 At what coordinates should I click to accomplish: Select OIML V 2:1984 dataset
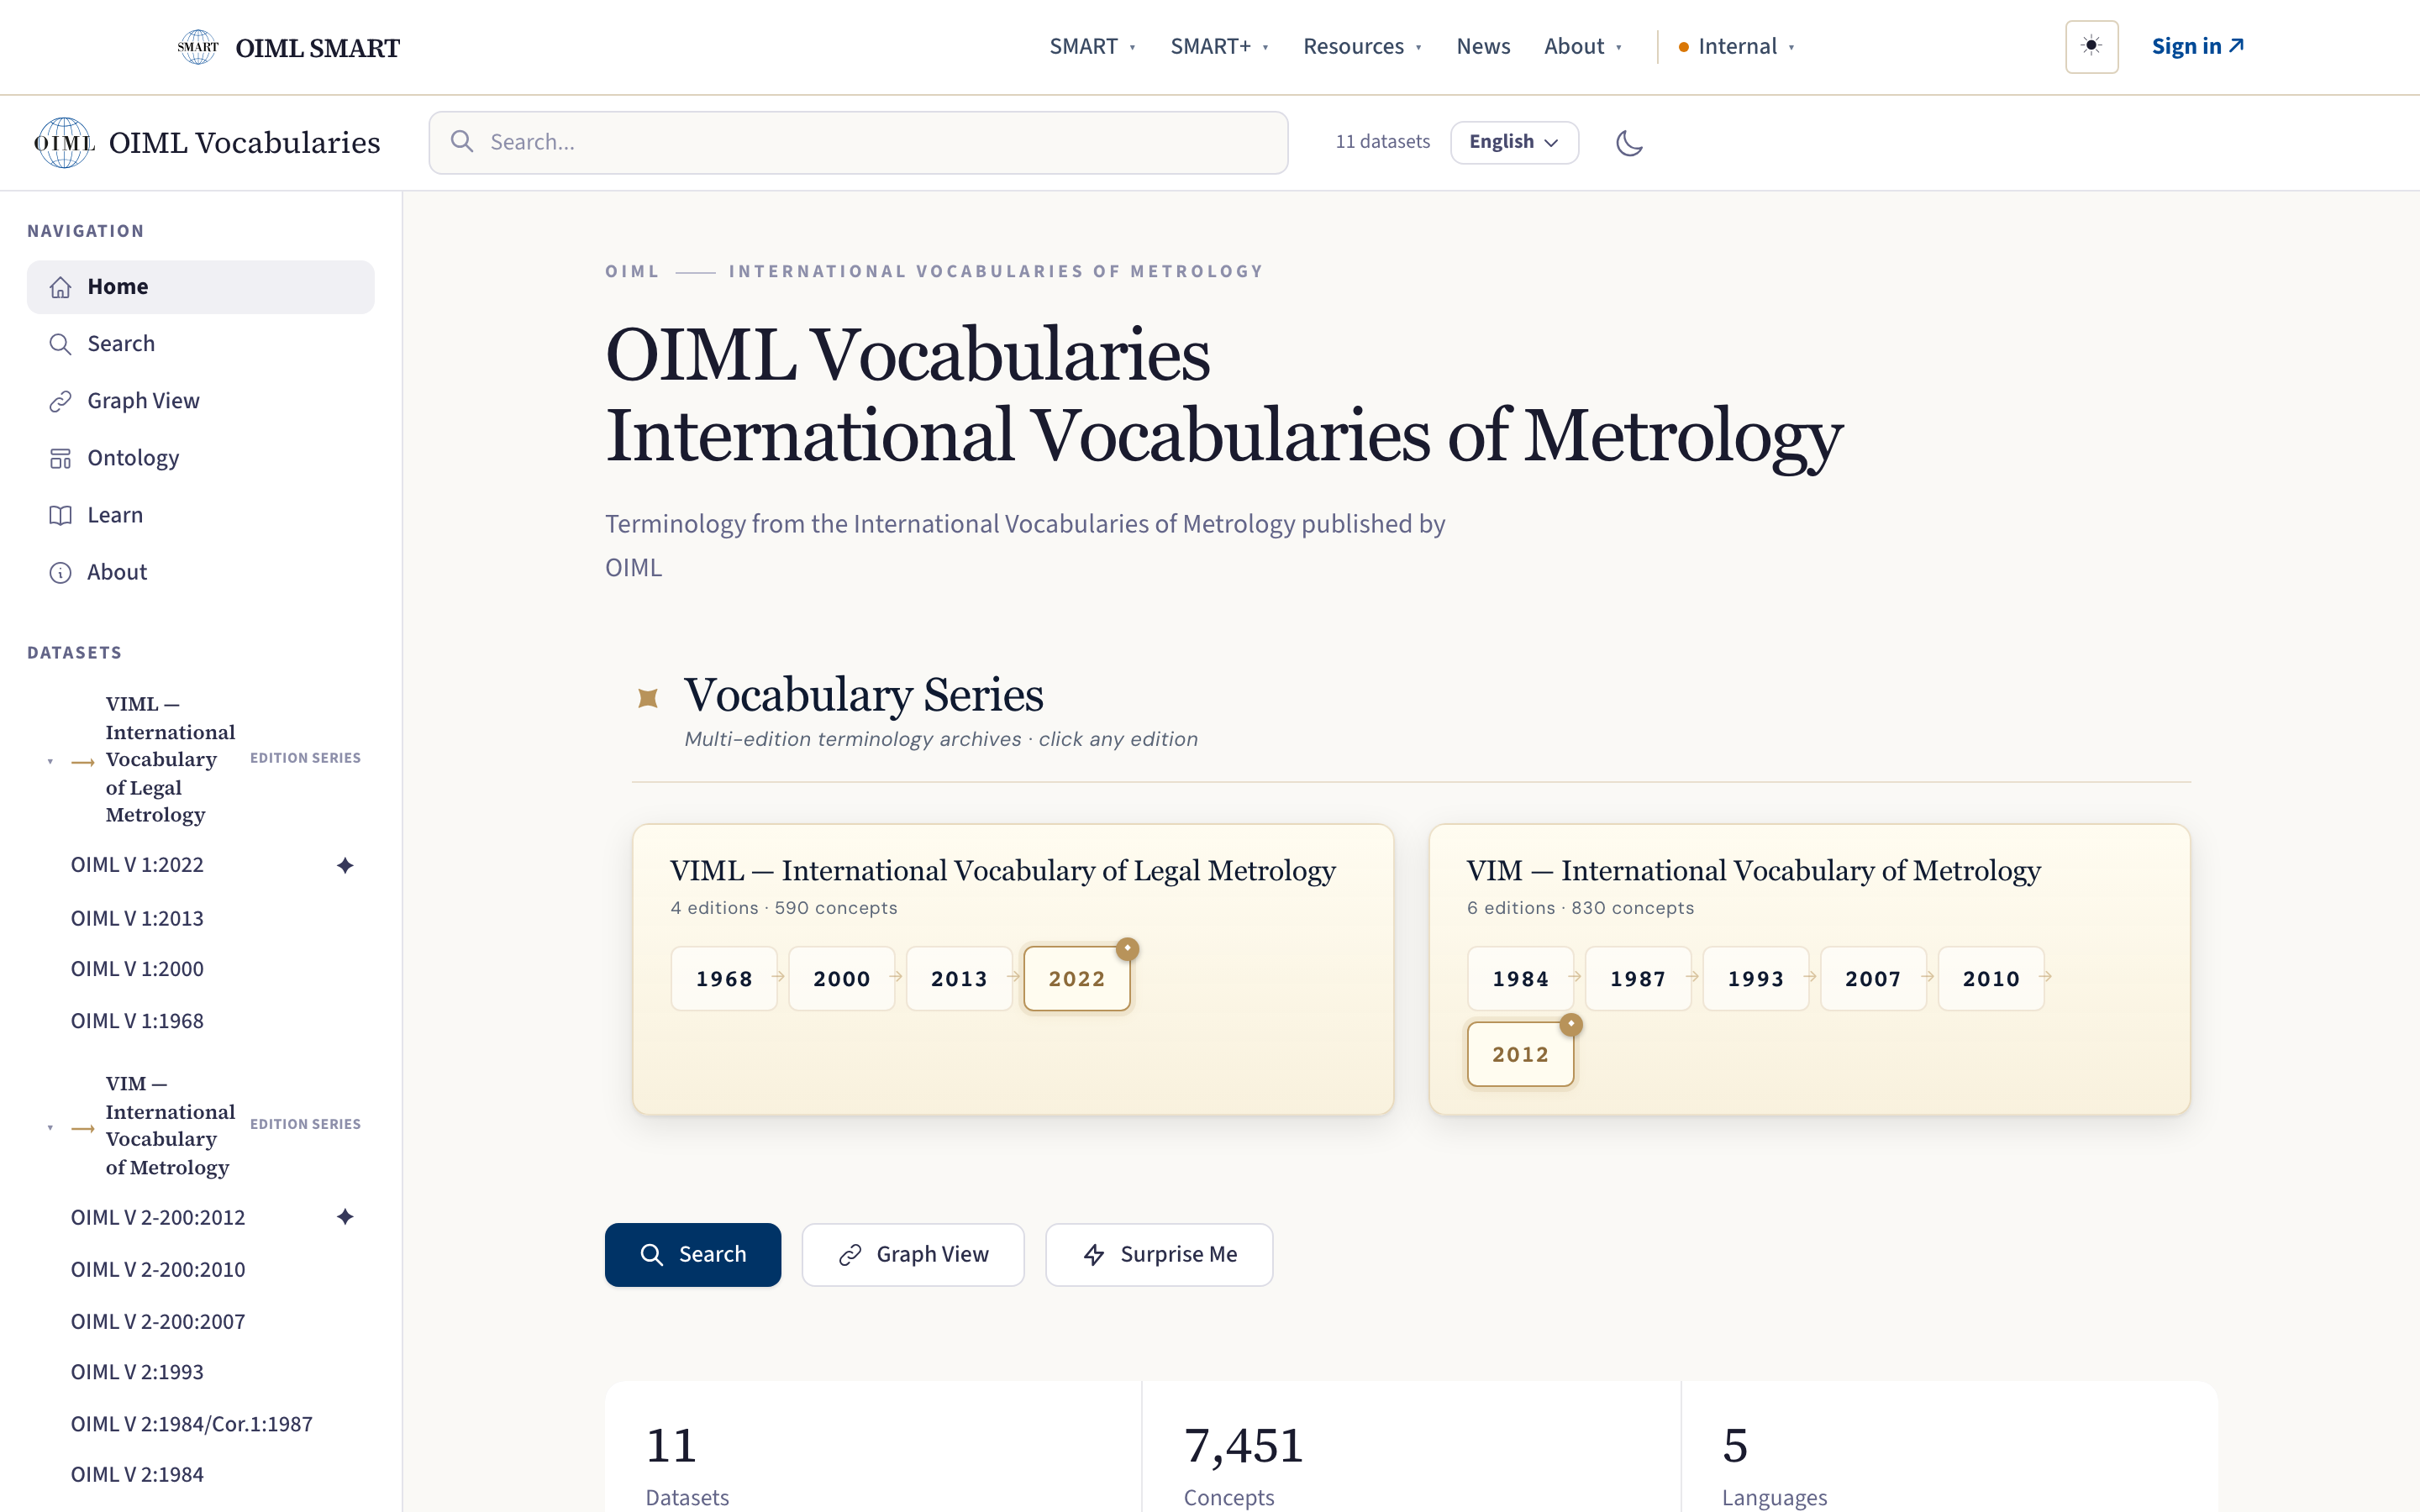(x=137, y=1475)
